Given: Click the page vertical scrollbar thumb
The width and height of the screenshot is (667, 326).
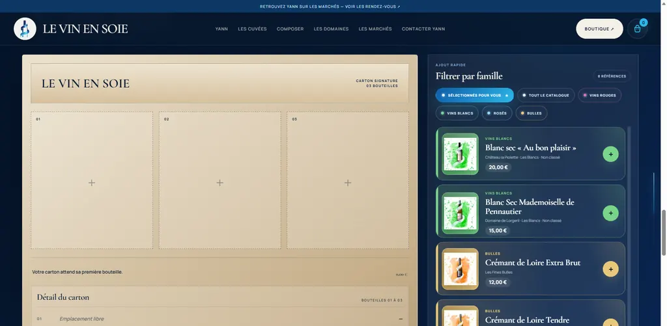Looking at the screenshot, I should (x=664, y=232).
